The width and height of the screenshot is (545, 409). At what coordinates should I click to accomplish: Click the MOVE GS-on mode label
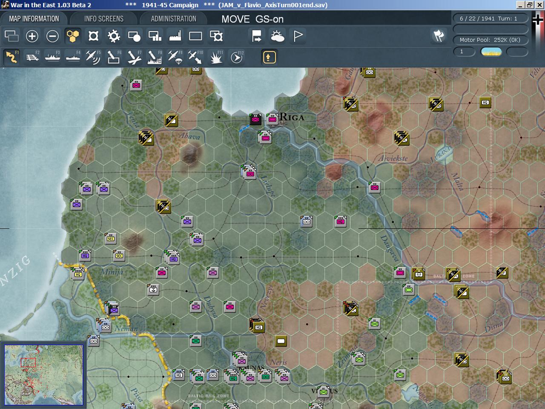[x=252, y=19]
